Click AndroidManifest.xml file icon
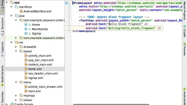Screen dimensions: 187x105 click(x=21, y=11)
